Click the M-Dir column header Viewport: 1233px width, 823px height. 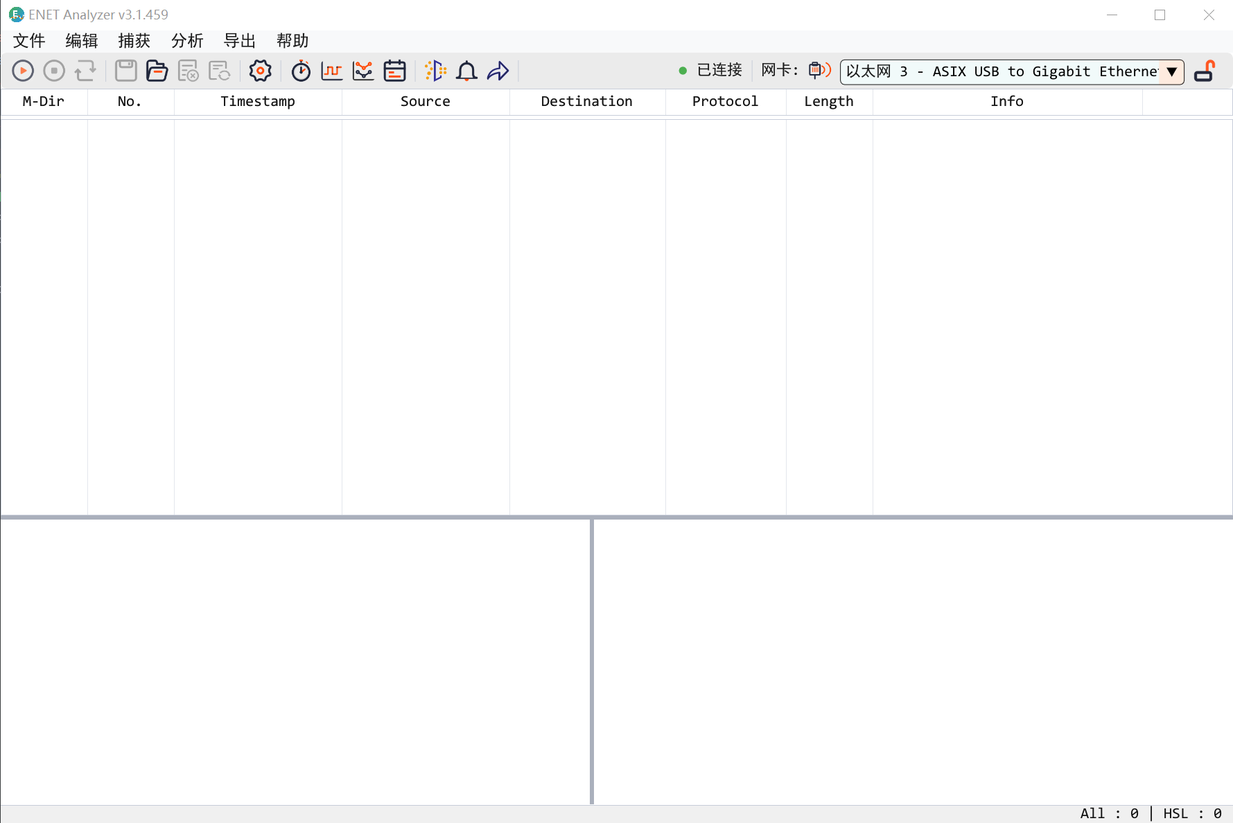pyautogui.click(x=44, y=101)
